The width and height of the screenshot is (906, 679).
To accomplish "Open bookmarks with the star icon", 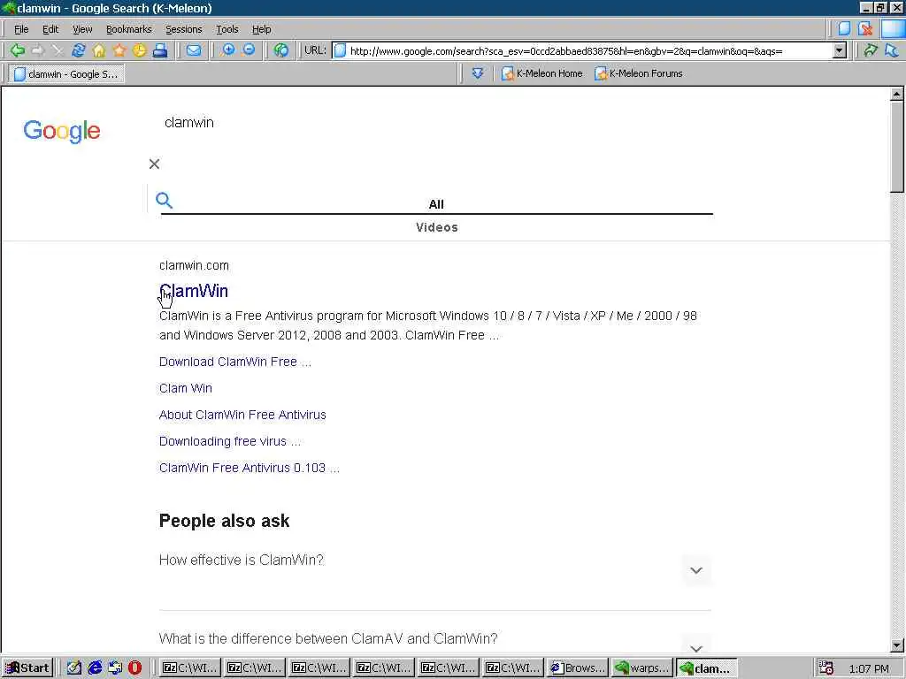I will 119,50.
